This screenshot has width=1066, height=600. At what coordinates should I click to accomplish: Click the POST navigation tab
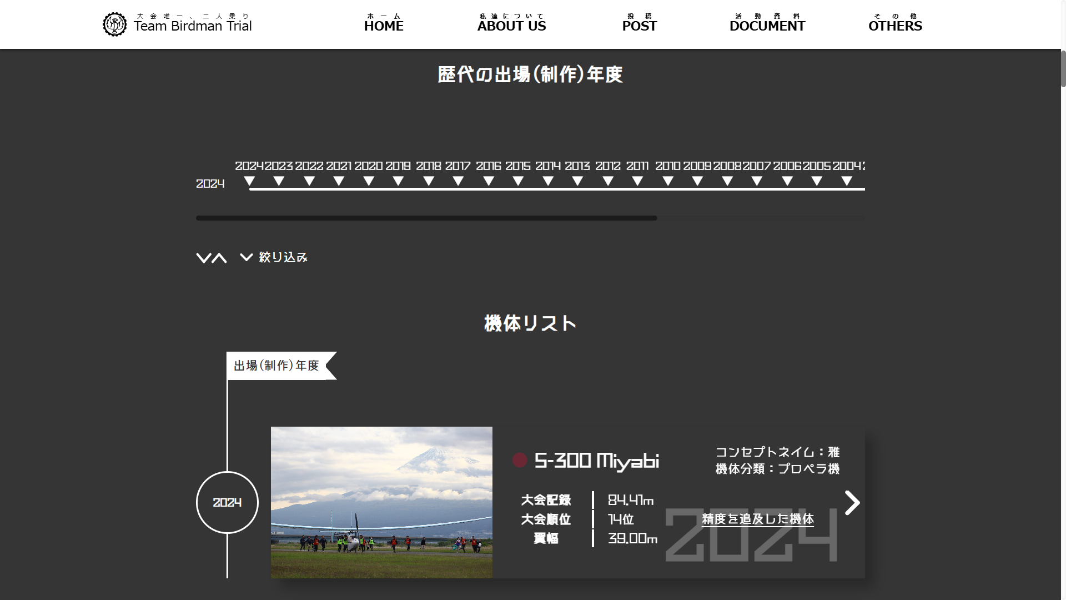point(639,24)
